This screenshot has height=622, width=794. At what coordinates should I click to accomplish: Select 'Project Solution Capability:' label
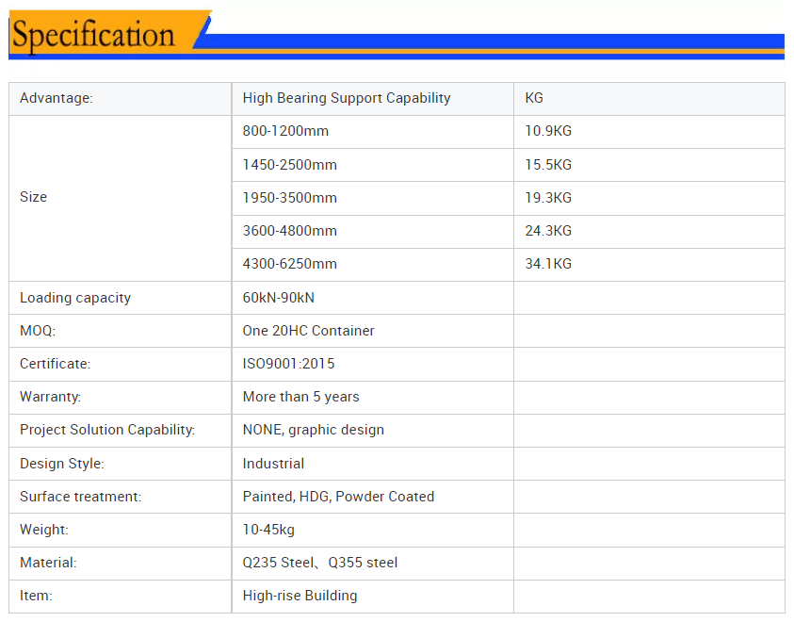(x=106, y=430)
